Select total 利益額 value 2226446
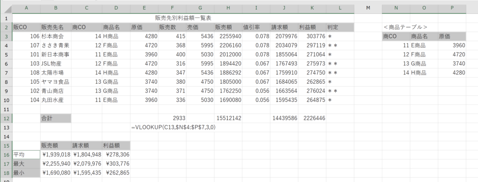 [312, 118]
